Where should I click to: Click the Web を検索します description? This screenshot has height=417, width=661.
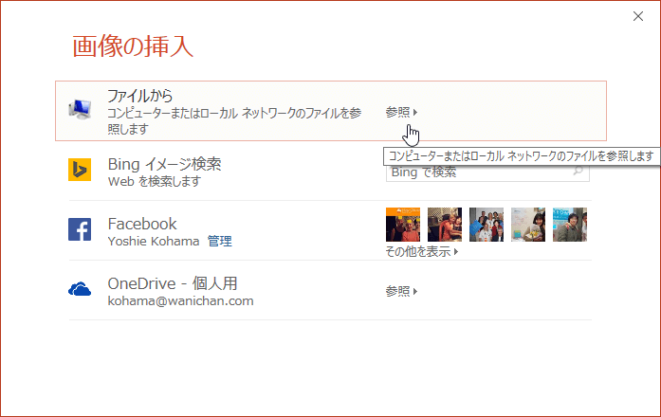tap(155, 182)
